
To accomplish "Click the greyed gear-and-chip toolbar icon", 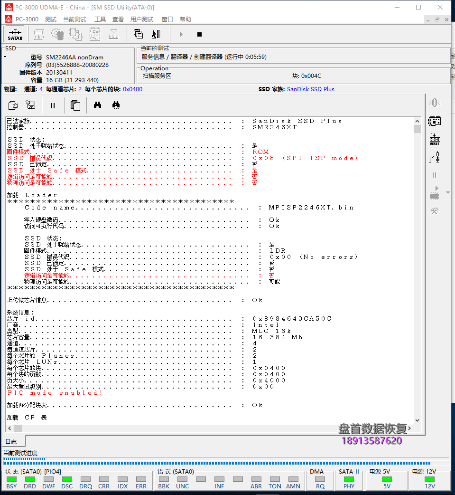I will [58, 34].
